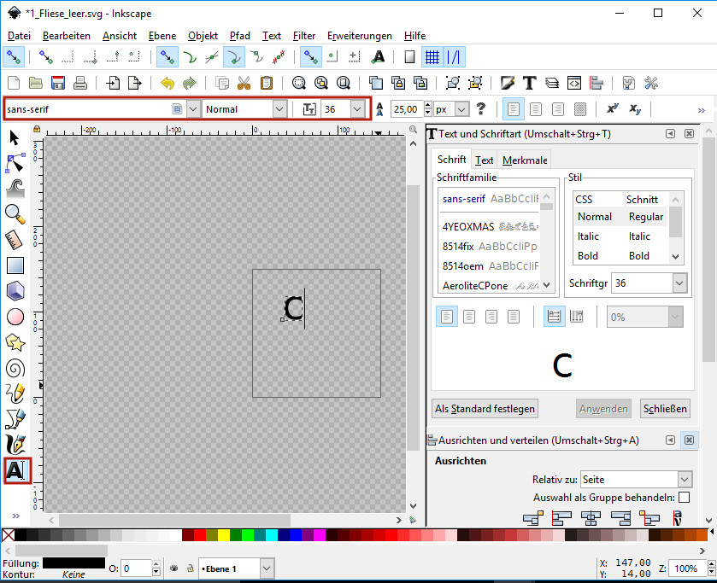The height and width of the screenshot is (583, 717).
Task: Activate the Rectangle tool
Action: 15,265
